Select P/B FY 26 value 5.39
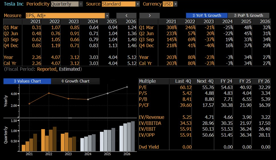 click(265, 99)
